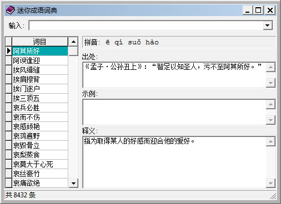Click the row selector beside 哀兵必胜
Image resolution: width=281 pixels, height=204 pixels.
8,108
